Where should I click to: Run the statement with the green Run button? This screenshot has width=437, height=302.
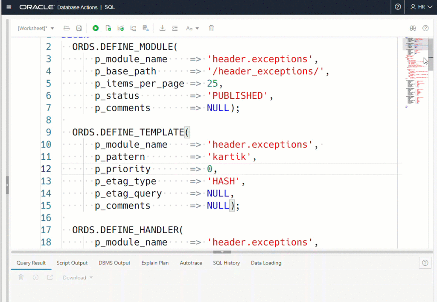pos(96,28)
